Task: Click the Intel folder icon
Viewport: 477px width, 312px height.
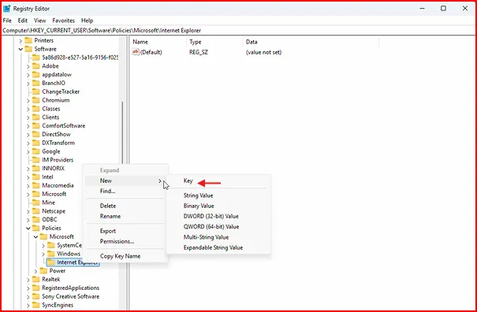Action: 36,176
